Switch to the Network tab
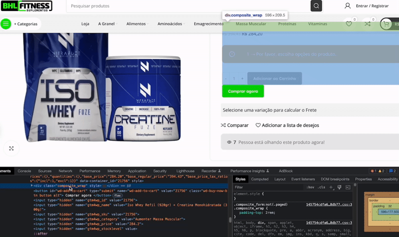 tap(65, 171)
